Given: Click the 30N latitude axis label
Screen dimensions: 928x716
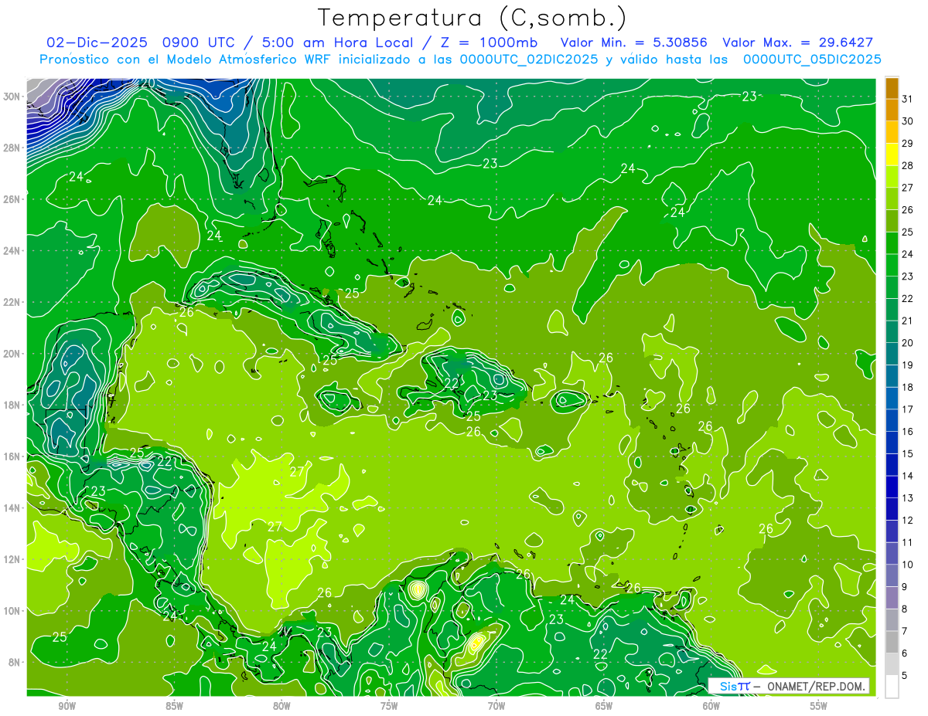Looking at the screenshot, I should tap(13, 97).
